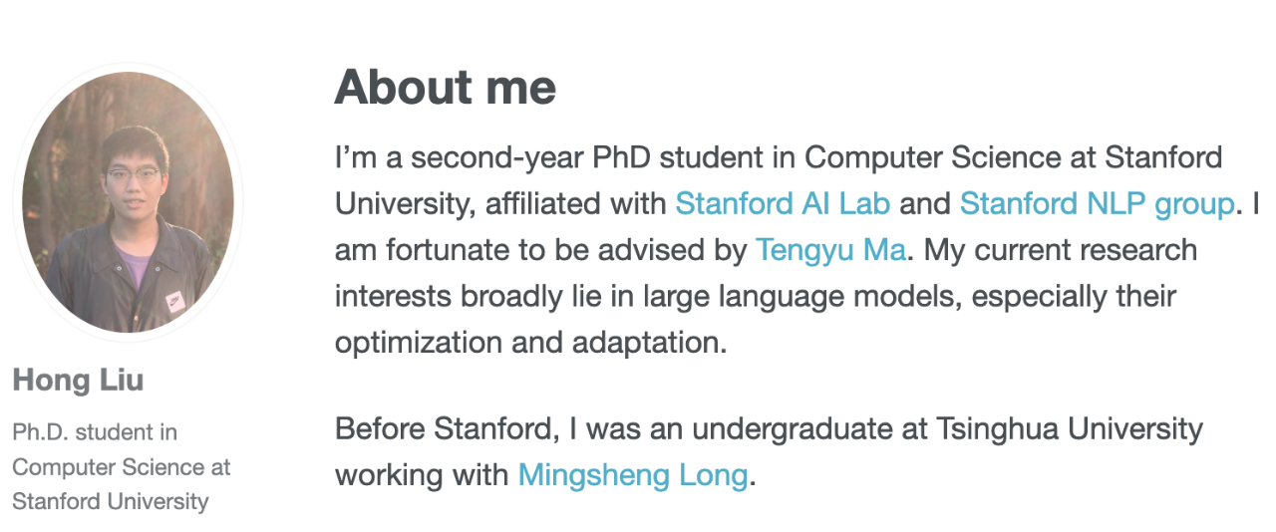Click the sidebar bio text about Ph.D. student
This screenshot has height=532, width=1276.
click(121, 466)
